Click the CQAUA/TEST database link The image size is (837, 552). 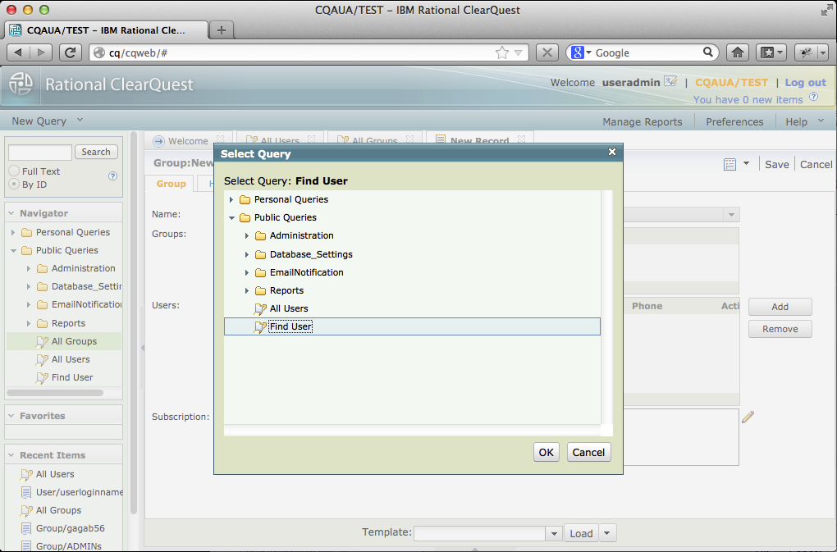tap(731, 82)
